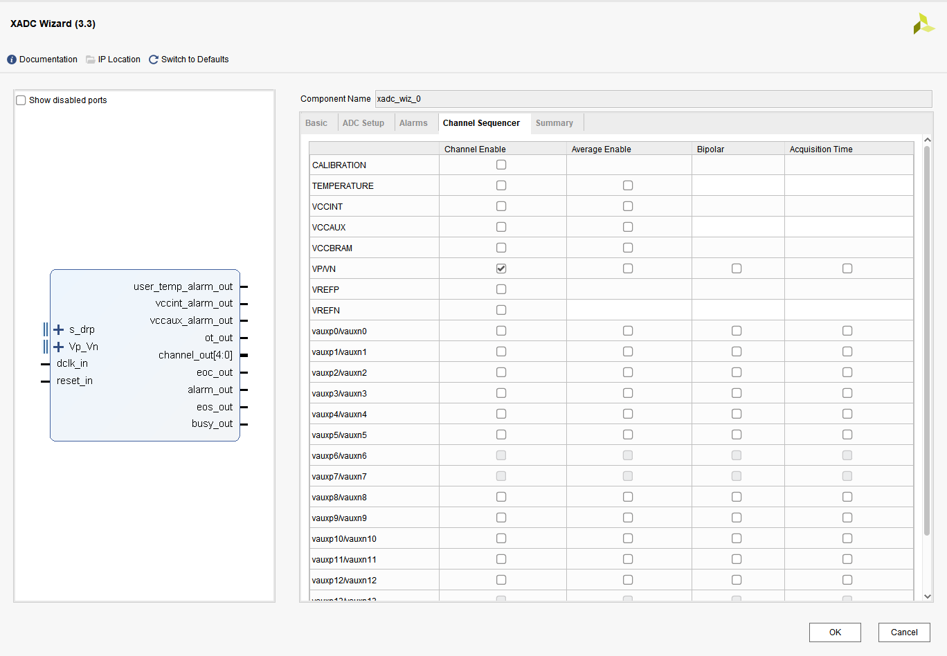The width and height of the screenshot is (947, 656).
Task: Switch to the Basic tab
Action: pos(316,123)
